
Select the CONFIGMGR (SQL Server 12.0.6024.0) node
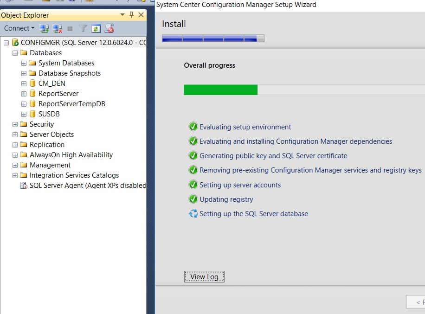(83, 43)
